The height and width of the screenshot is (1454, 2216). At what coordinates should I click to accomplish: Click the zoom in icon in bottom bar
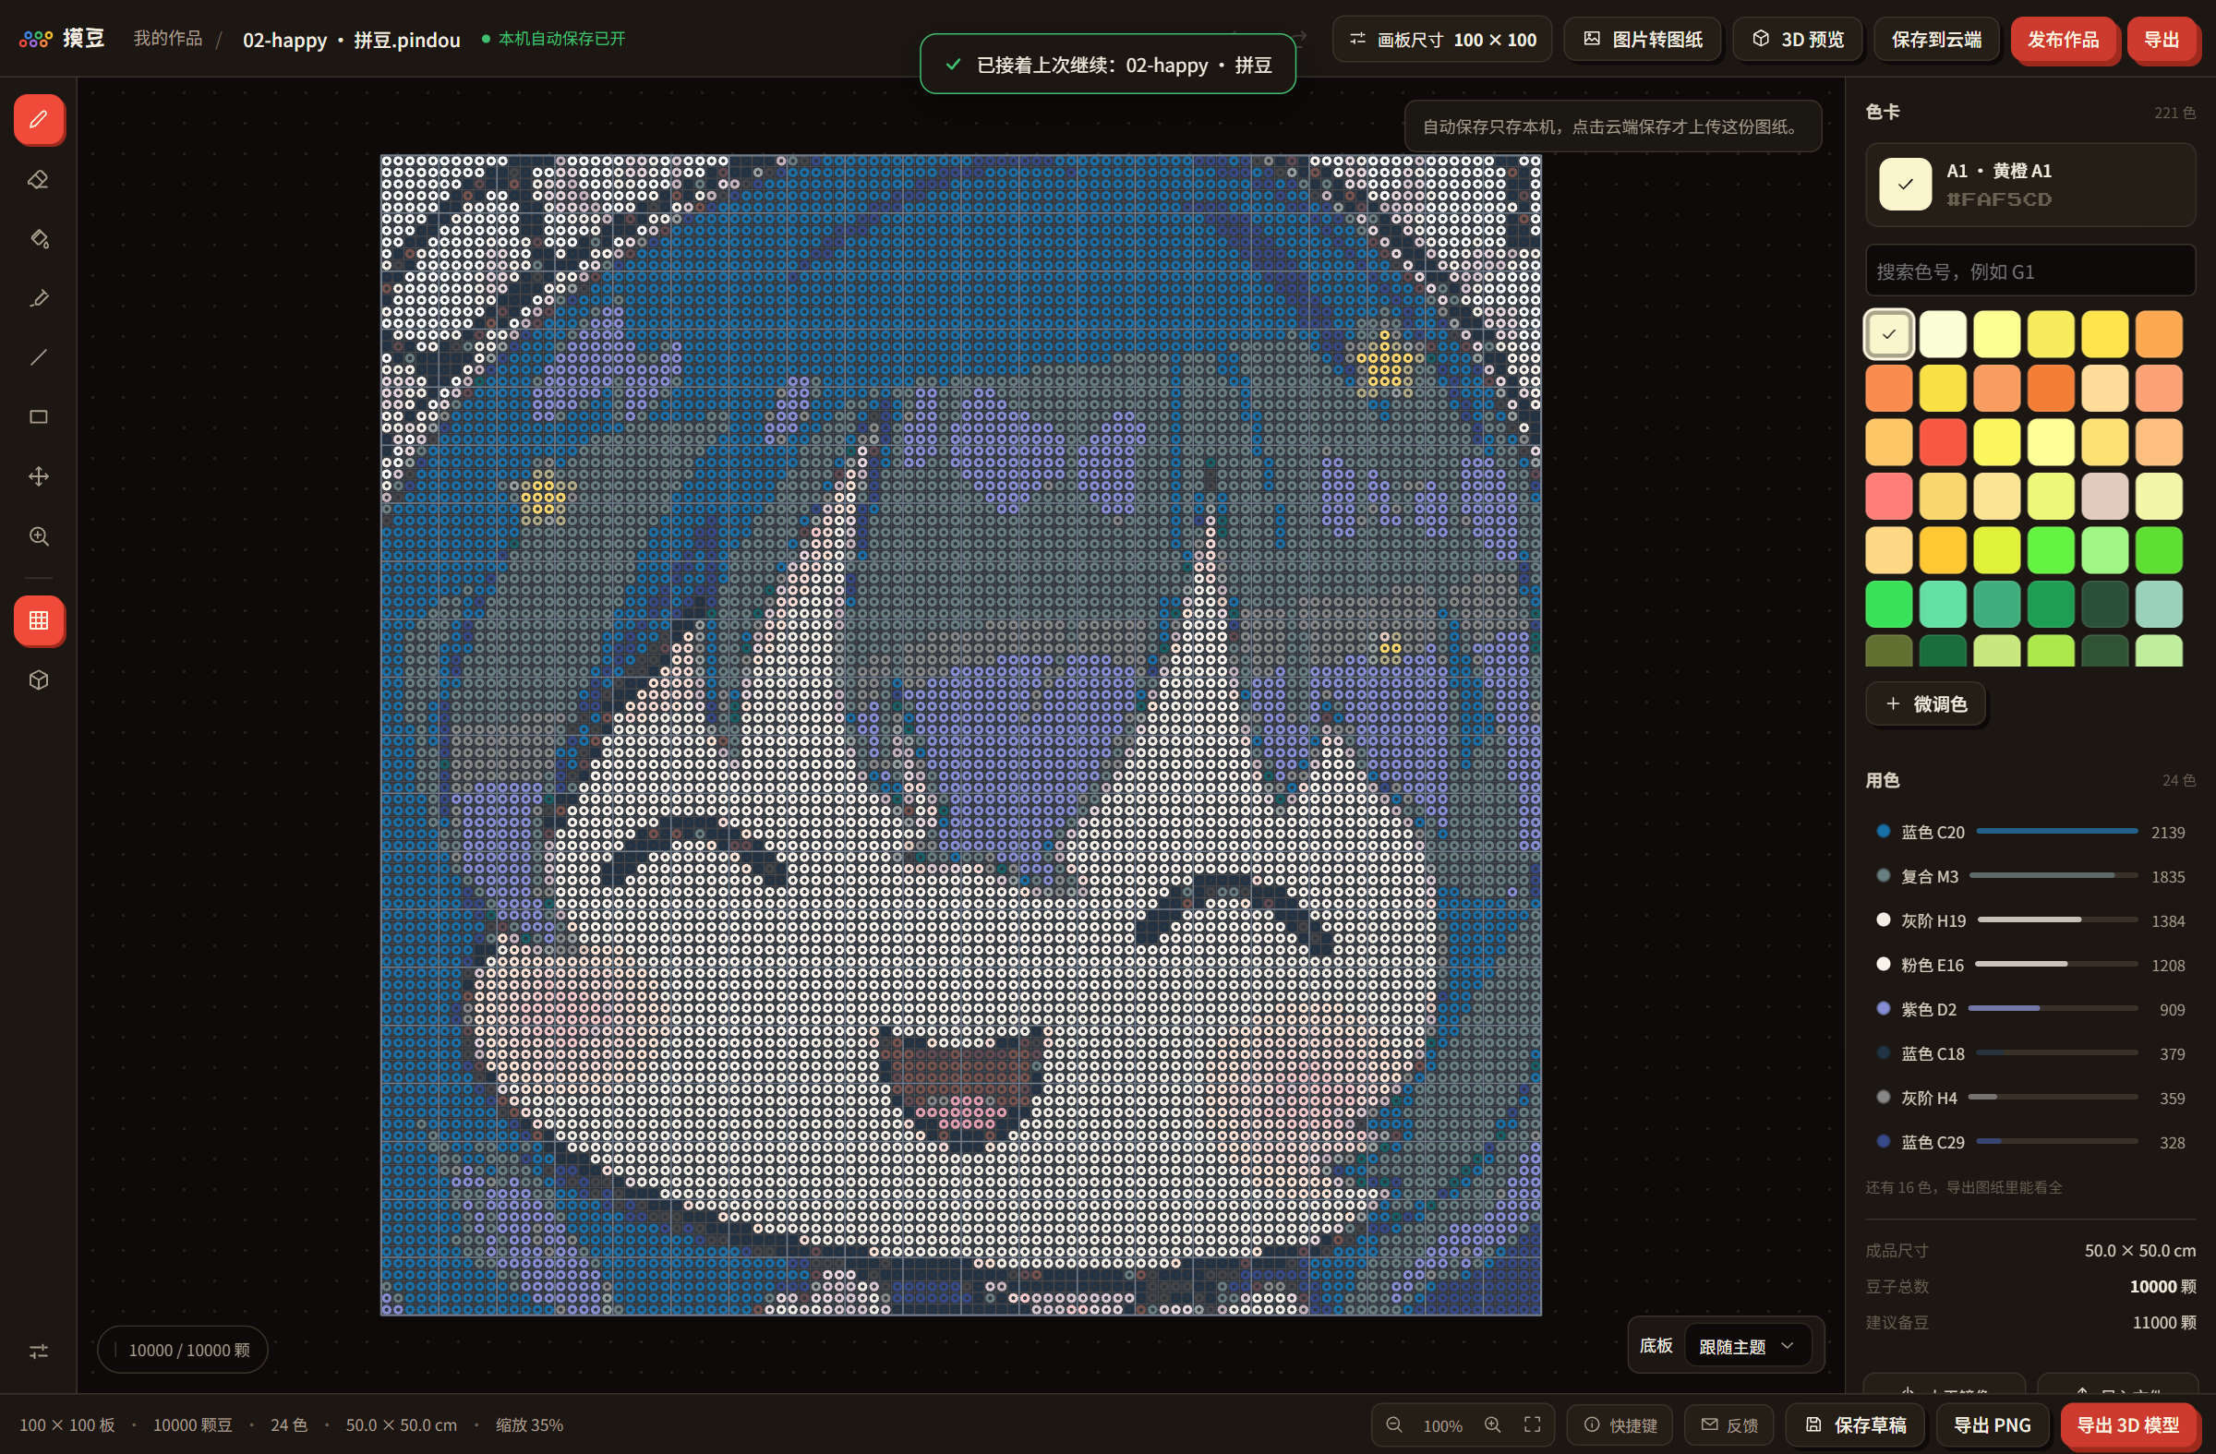click(1492, 1425)
